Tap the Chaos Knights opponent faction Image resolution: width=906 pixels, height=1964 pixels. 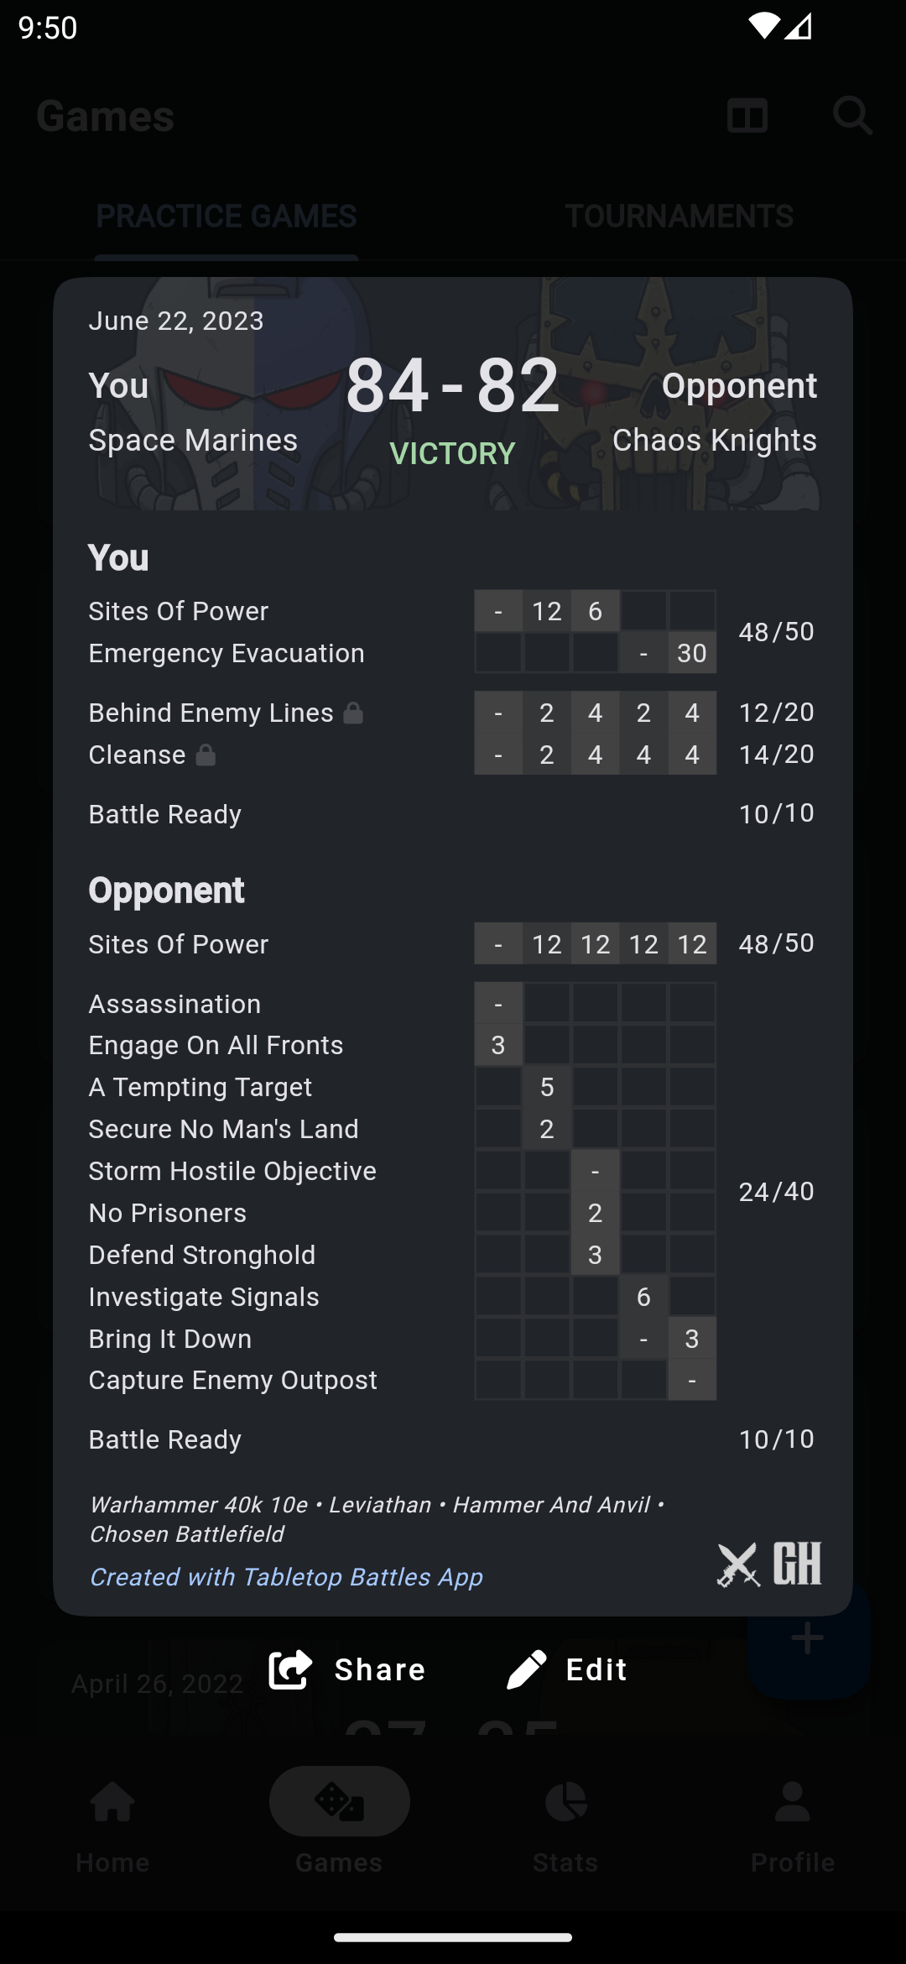click(714, 441)
